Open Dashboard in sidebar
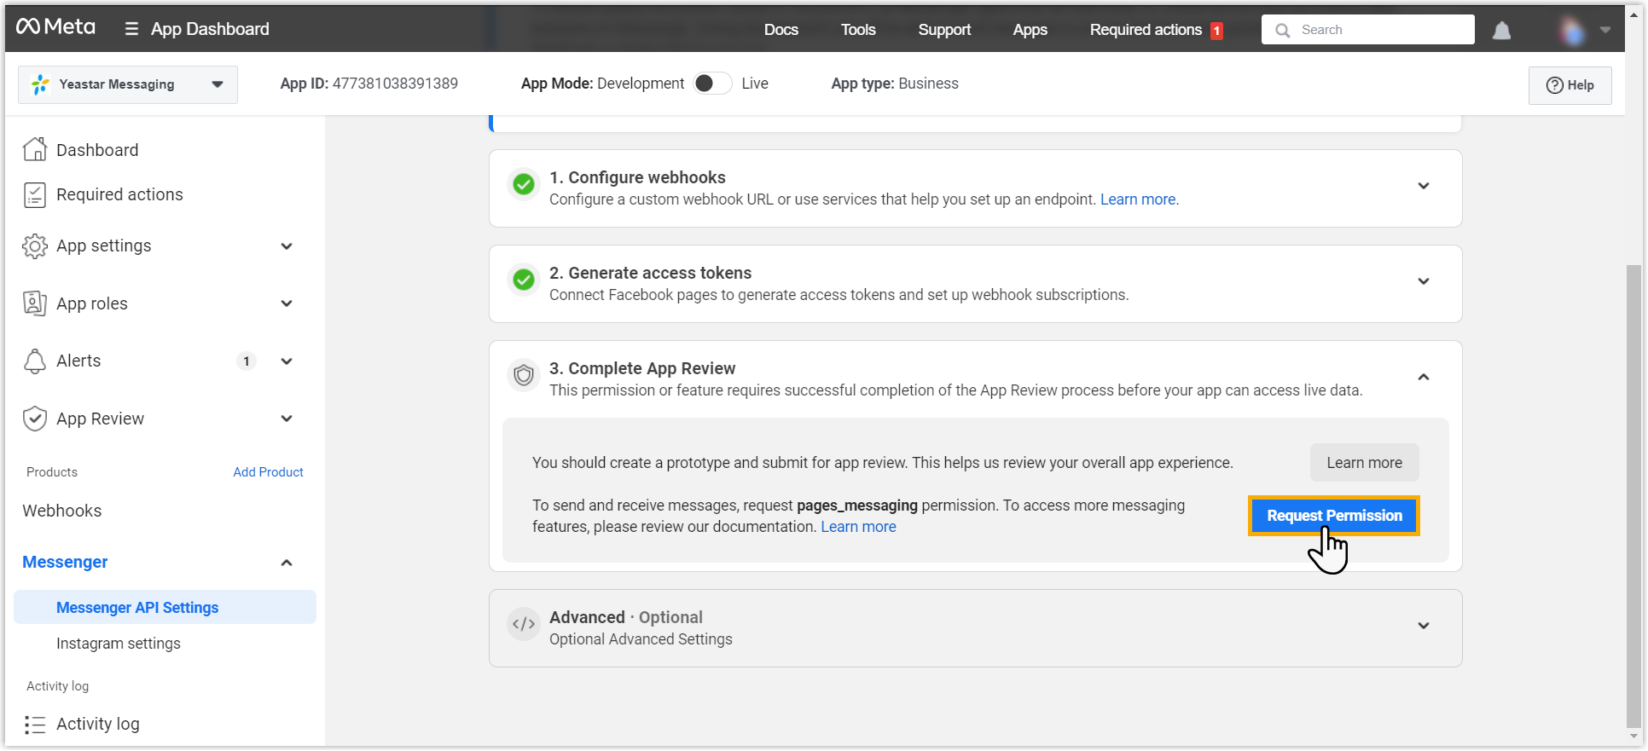The height and width of the screenshot is (751, 1648). click(97, 150)
